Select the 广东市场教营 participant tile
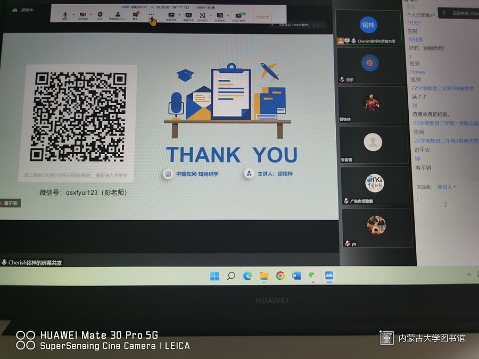Image resolution: width=479 pixels, height=359 pixels. (x=375, y=186)
